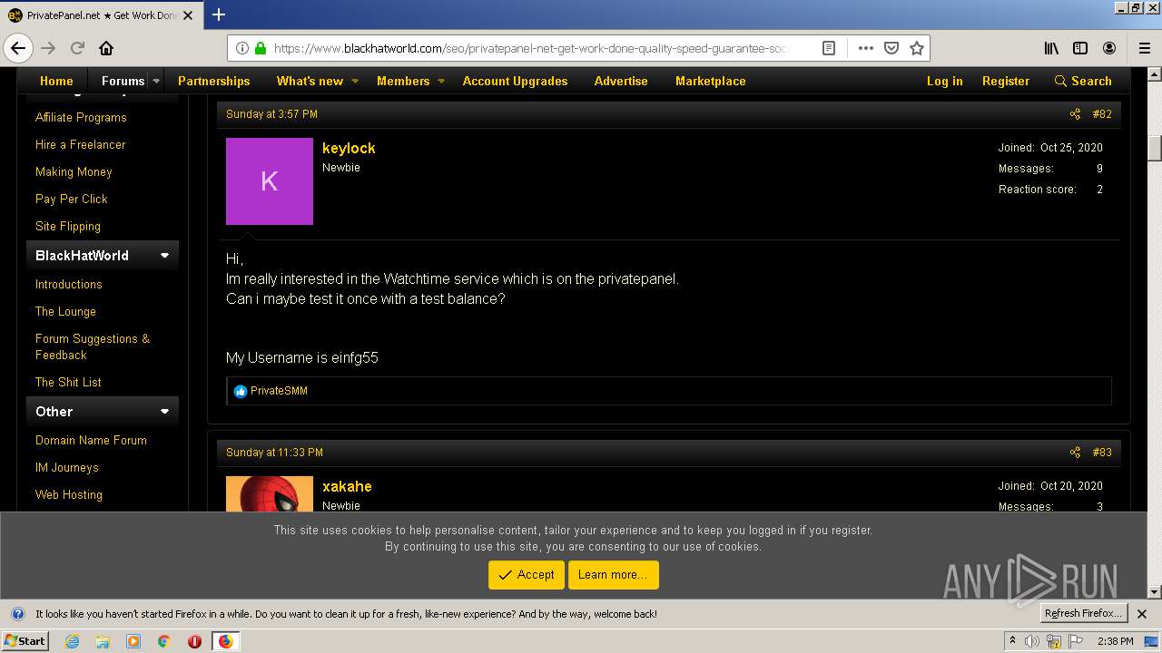Collapse the BlackHatWorld sidebar section

(164, 256)
